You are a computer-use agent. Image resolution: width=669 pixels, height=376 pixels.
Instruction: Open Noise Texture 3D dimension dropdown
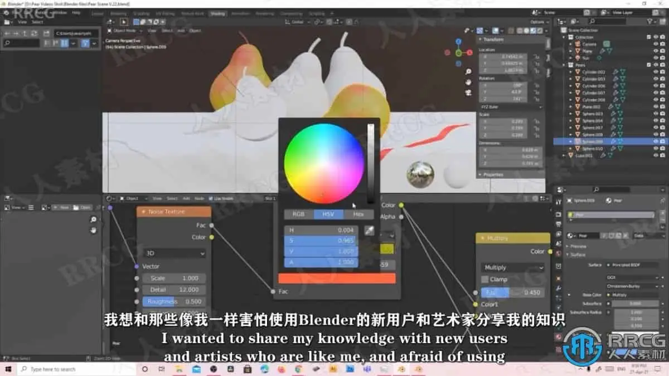click(x=174, y=253)
